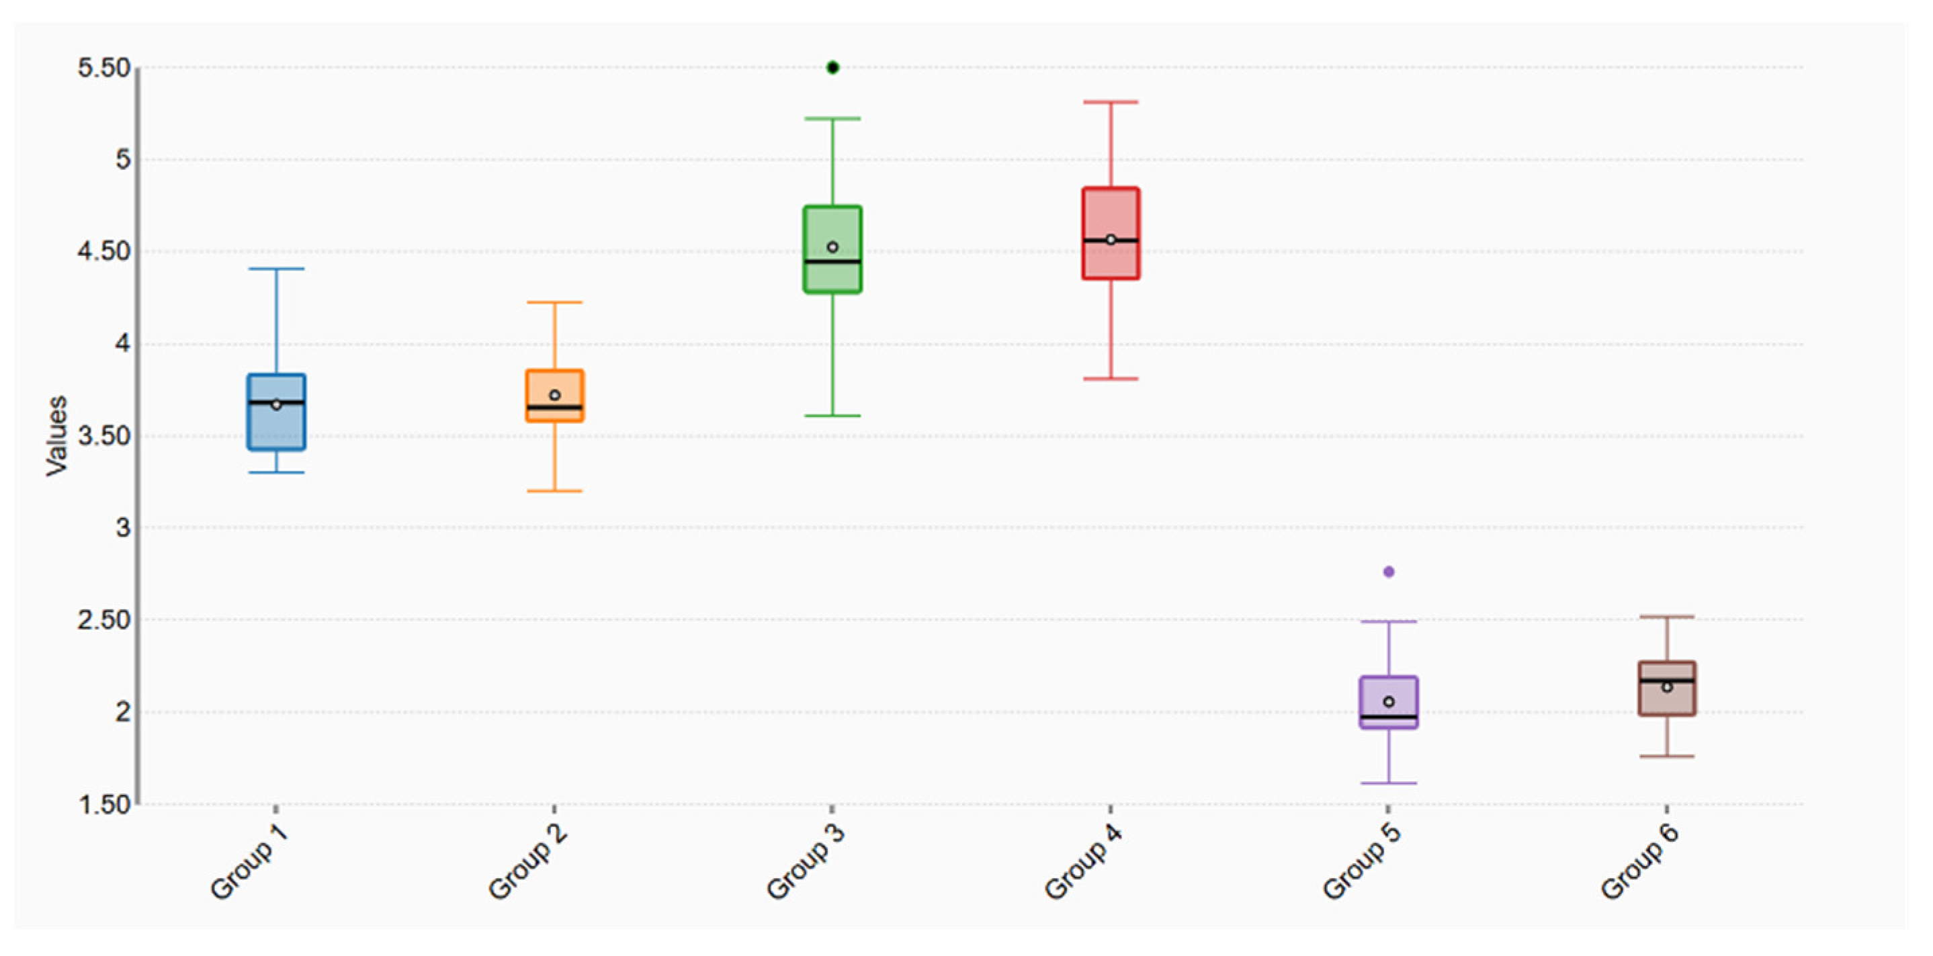Click the top whisker cap of Group 4

[1111, 102]
